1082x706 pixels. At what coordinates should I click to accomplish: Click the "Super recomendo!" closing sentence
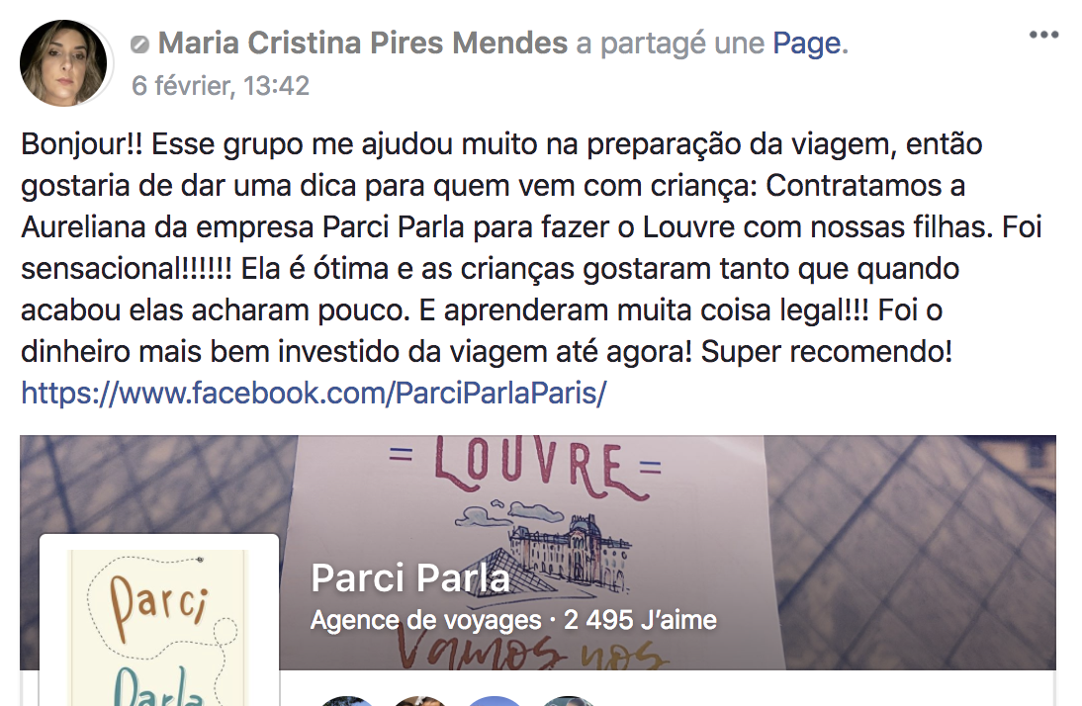[x=827, y=351]
